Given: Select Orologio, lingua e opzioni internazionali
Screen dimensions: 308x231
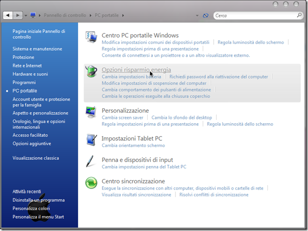Looking at the screenshot, I should (x=39, y=124).
